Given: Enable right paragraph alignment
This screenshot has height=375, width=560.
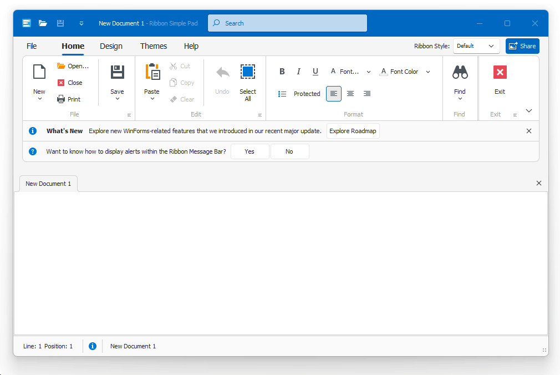Looking at the screenshot, I should 366,93.
